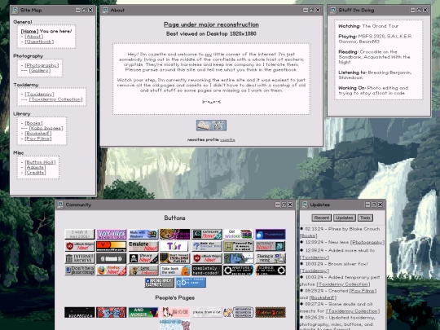
Task: Maximize the Community window
Action: 284,205
